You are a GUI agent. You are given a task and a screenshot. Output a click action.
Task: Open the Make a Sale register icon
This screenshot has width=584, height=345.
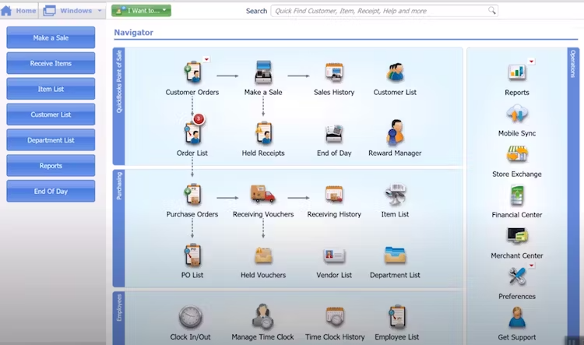pyautogui.click(x=263, y=74)
